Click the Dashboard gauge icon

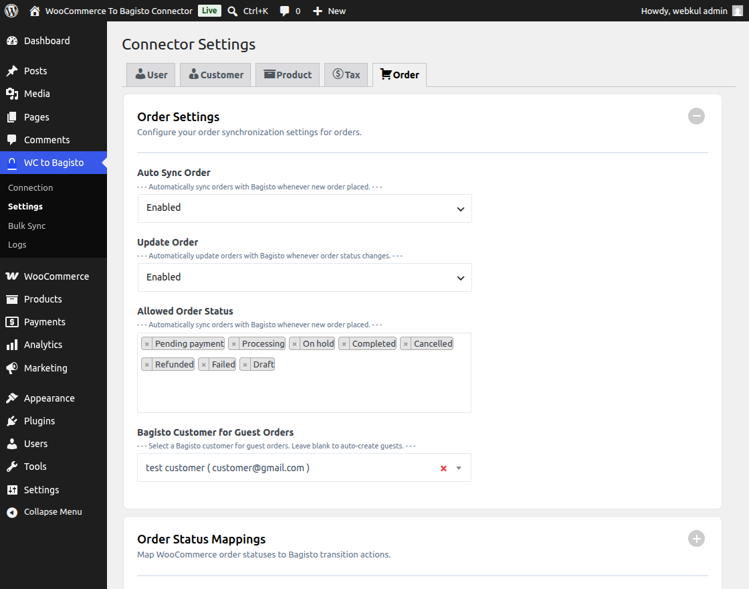coord(12,41)
